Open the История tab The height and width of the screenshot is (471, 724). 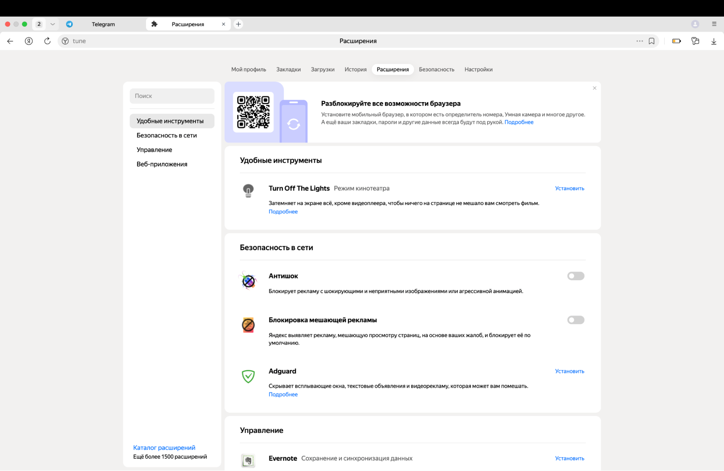point(356,69)
